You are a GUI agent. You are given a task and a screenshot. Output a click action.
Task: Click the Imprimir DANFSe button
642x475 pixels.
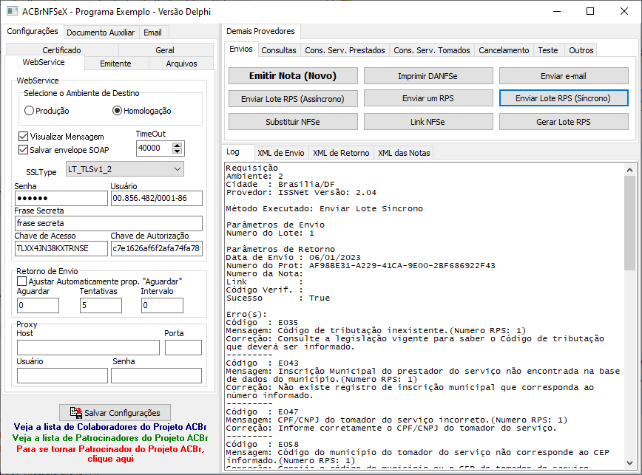[x=428, y=76]
